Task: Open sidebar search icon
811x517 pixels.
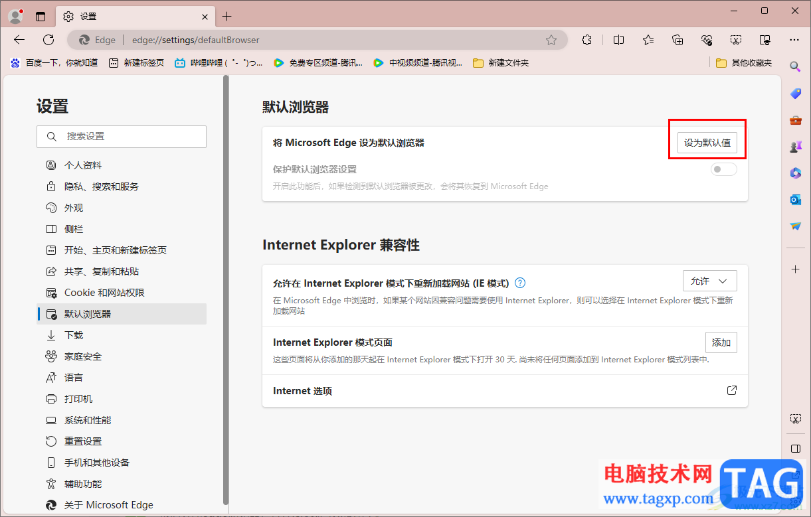Action: coord(795,66)
